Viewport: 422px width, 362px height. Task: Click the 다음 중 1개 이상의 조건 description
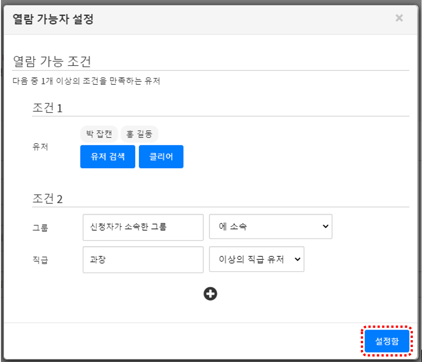coord(86,82)
